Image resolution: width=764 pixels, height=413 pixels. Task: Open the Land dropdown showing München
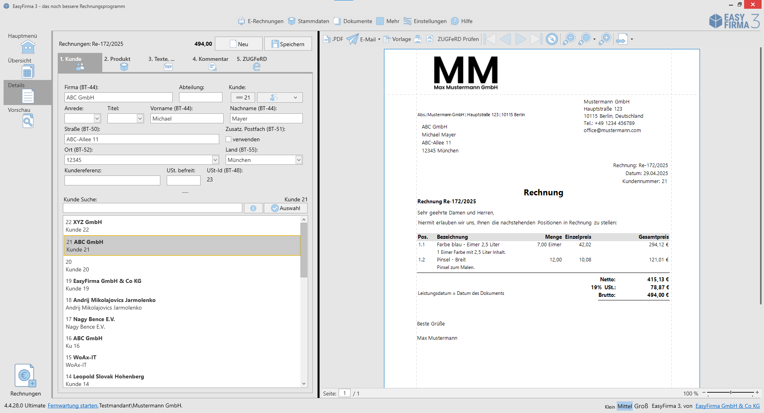(x=298, y=160)
